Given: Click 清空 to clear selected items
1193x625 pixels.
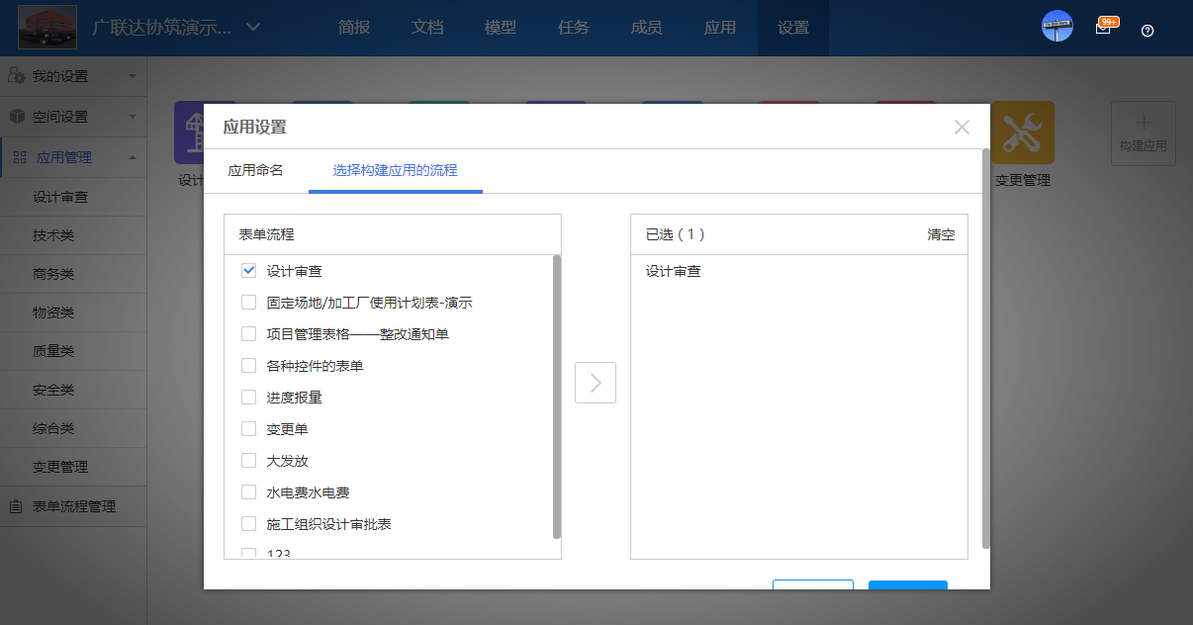Looking at the screenshot, I should click(941, 235).
